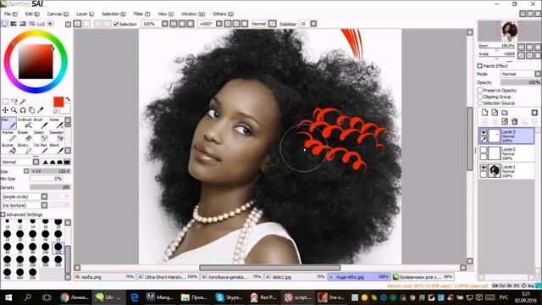Select the Eraser tool
Screen dimensions: 542x305
[25, 136]
